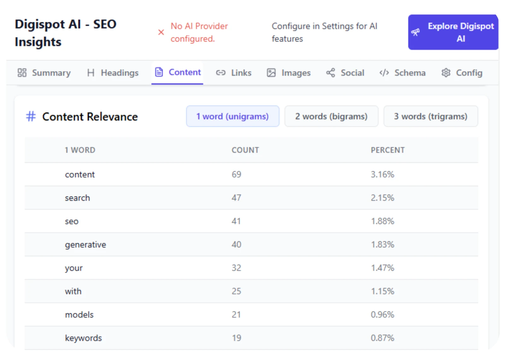Viewport: 506px width, 358px height.
Task: Click the word 'your' in the table
Action: point(74,268)
